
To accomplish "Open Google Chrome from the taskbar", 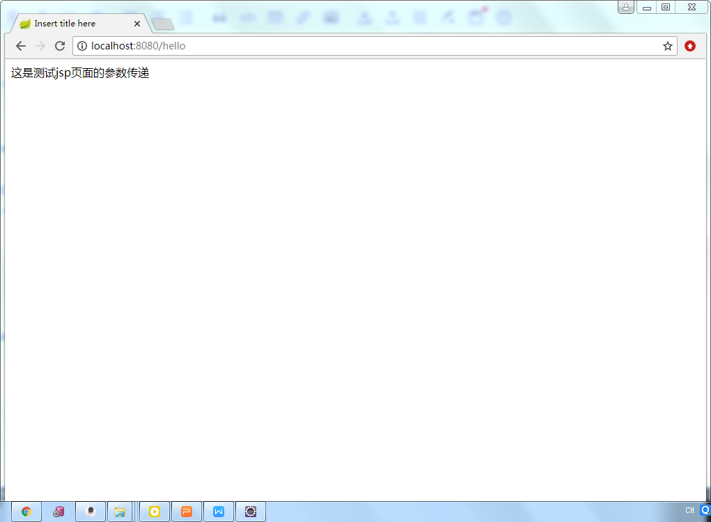I will [26, 512].
